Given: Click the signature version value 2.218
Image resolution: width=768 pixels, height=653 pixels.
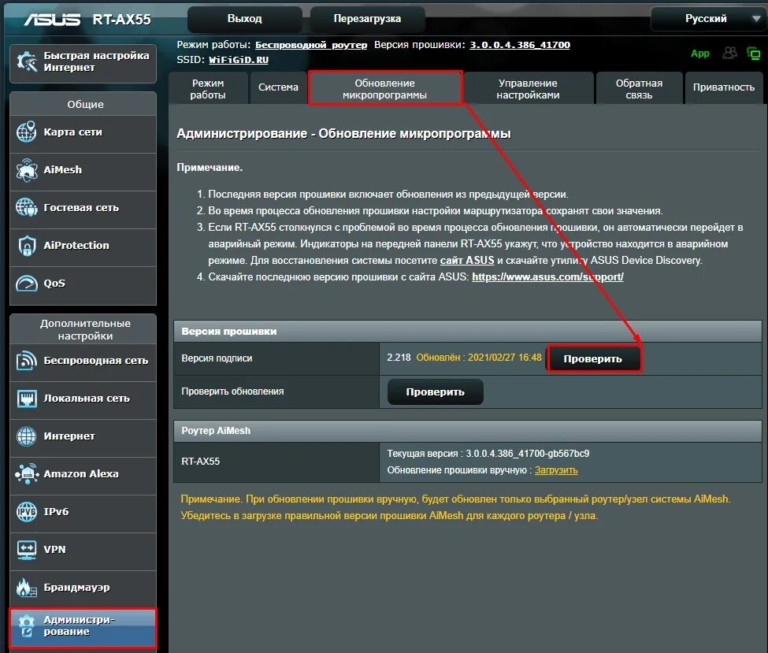Looking at the screenshot, I should (x=399, y=358).
